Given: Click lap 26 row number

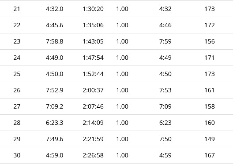Looking at the screenshot, I should pyautogui.click(x=17, y=90).
